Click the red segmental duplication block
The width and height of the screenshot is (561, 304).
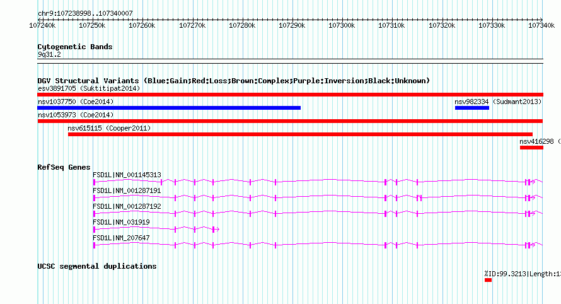(x=488, y=280)
